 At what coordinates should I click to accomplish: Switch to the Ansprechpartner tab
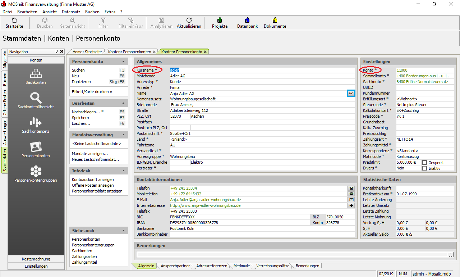tap(175, 266)
